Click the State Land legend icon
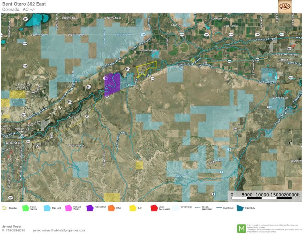 click(x=47, y=208)
